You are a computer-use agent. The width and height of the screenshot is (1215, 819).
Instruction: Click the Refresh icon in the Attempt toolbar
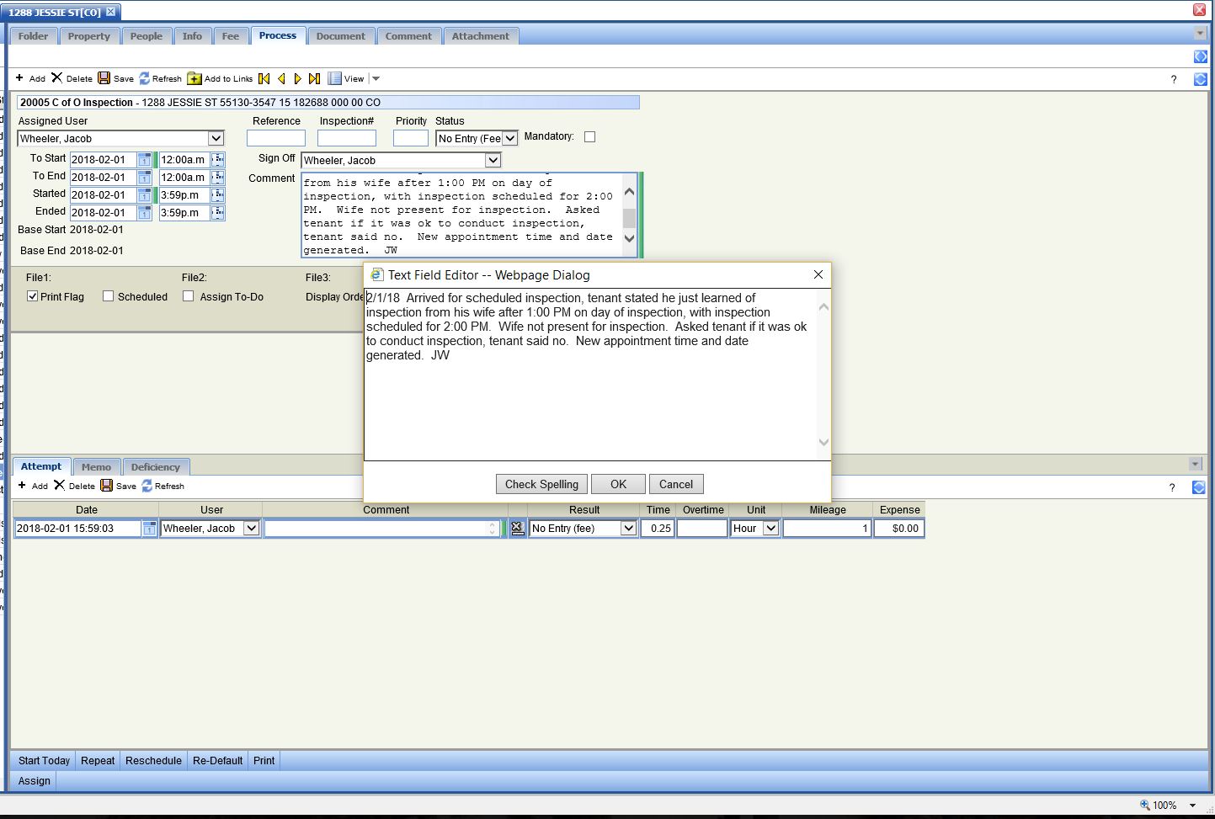pyautogui.click(x=147, y=486)
